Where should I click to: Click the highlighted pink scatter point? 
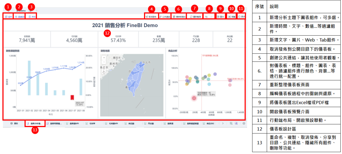tap(194, 98)
